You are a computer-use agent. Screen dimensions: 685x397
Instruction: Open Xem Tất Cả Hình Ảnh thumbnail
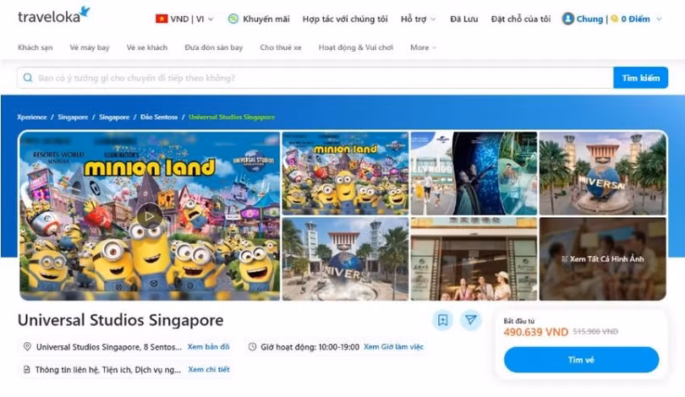pos(602,259)
